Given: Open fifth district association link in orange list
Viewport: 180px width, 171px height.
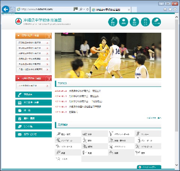Looking at the screenshot, I should click(x=33, y=64).
